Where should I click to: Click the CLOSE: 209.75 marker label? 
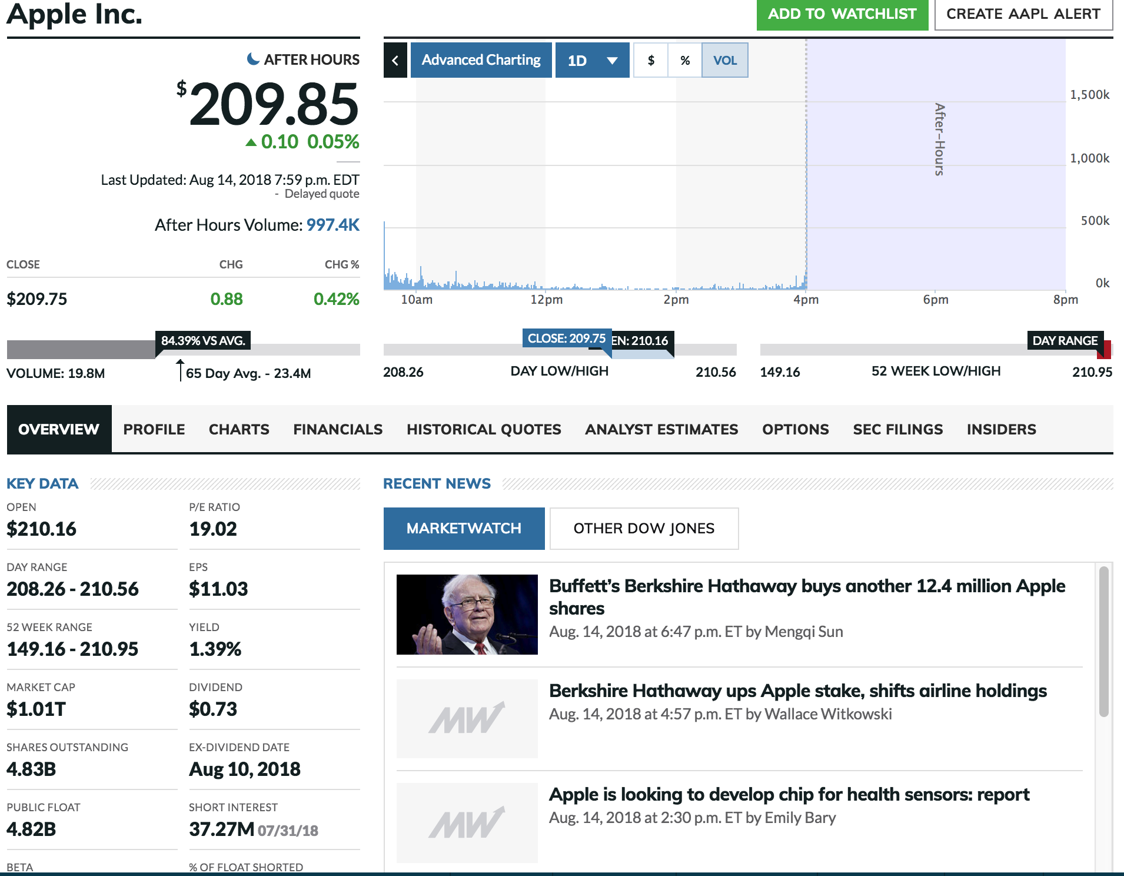point(567,339)
